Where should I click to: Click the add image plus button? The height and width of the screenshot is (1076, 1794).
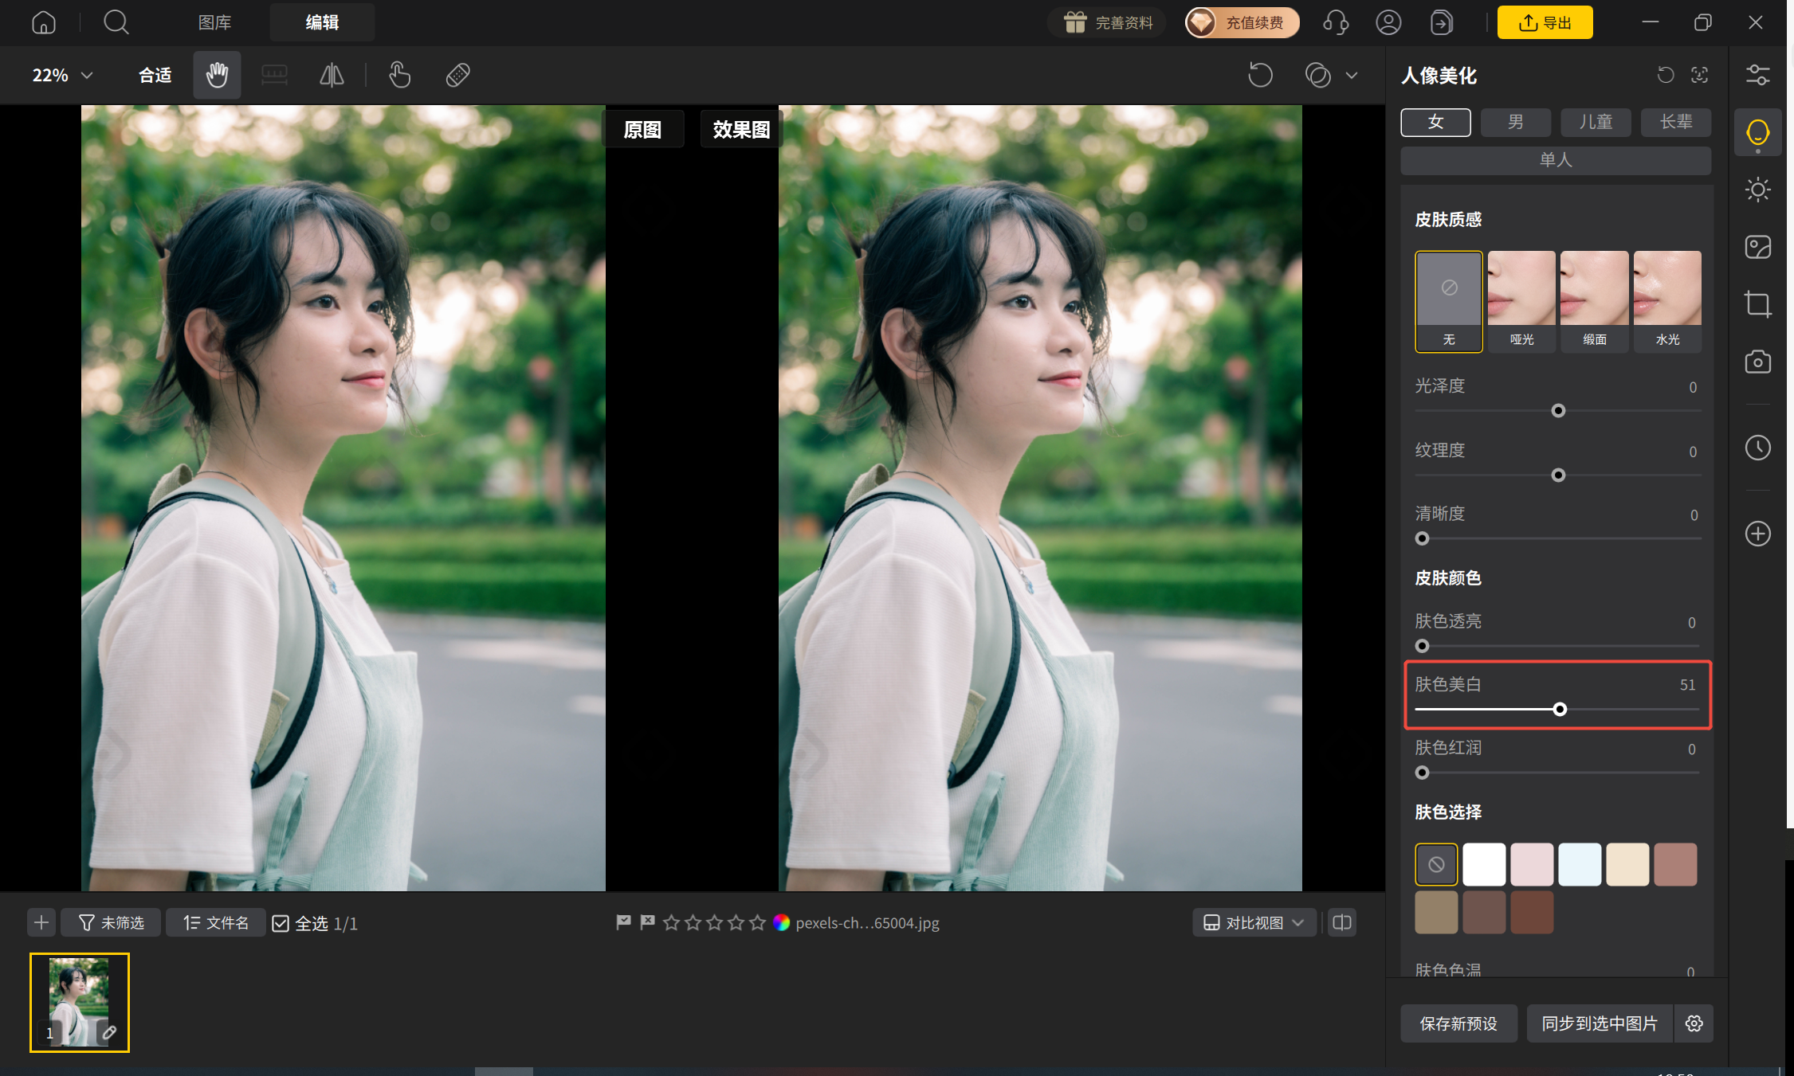pos(41,922)
